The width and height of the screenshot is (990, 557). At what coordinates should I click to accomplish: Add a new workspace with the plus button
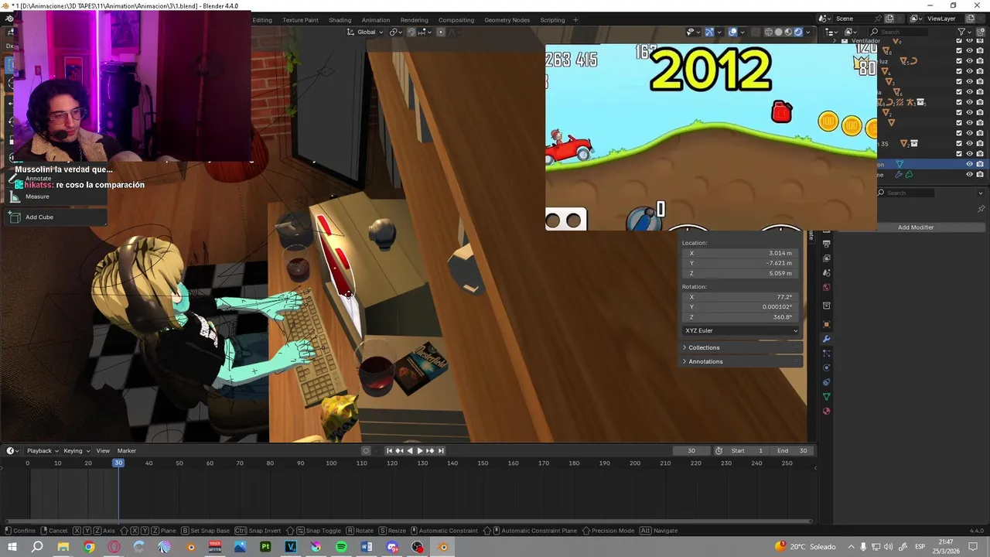click(x=575, y=20)
